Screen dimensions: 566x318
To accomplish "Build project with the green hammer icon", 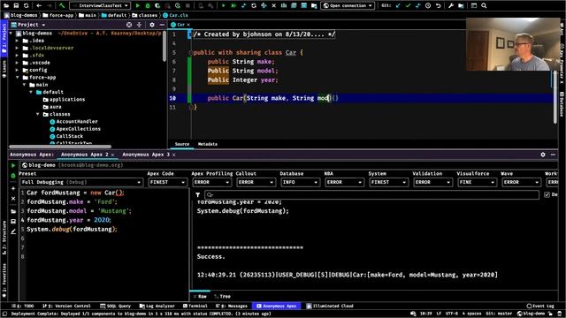I will click(62, 6).
